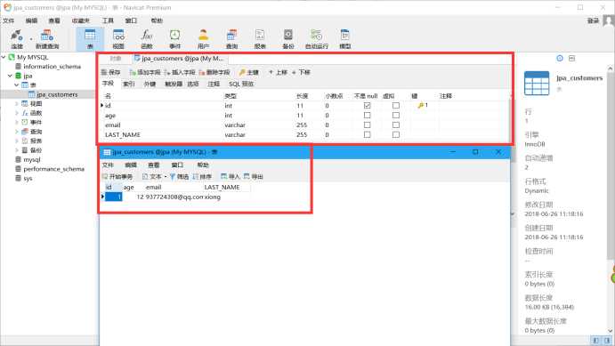Click Delete Field (删除字段) in designer toolbar
Image resolution: width=615 pixels, height=346 pixels.
[x=214, y=72]
